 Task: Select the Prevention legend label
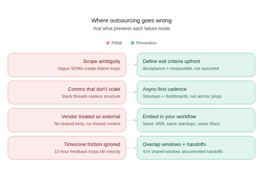146,43
